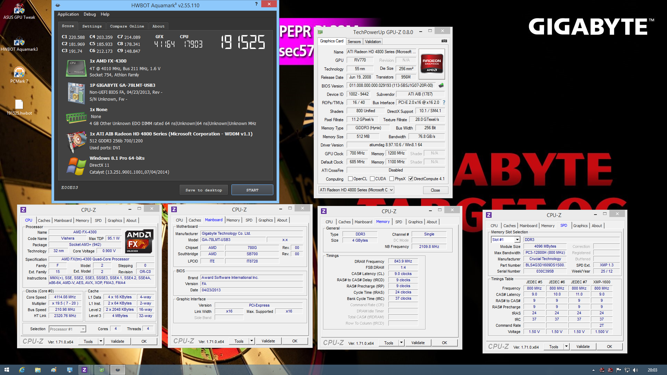Image resolution: width=667 pixels, height=375 pixels.
Task: Click OK in CPU-Z SPD window
Action: pos(609,347)
